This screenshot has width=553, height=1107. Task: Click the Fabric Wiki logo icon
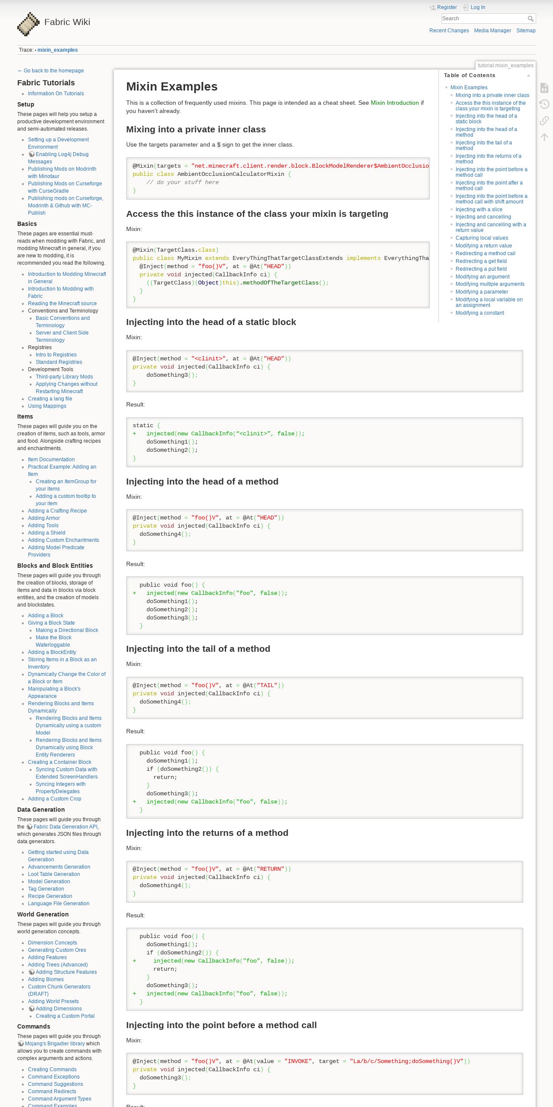pos(28,24)
